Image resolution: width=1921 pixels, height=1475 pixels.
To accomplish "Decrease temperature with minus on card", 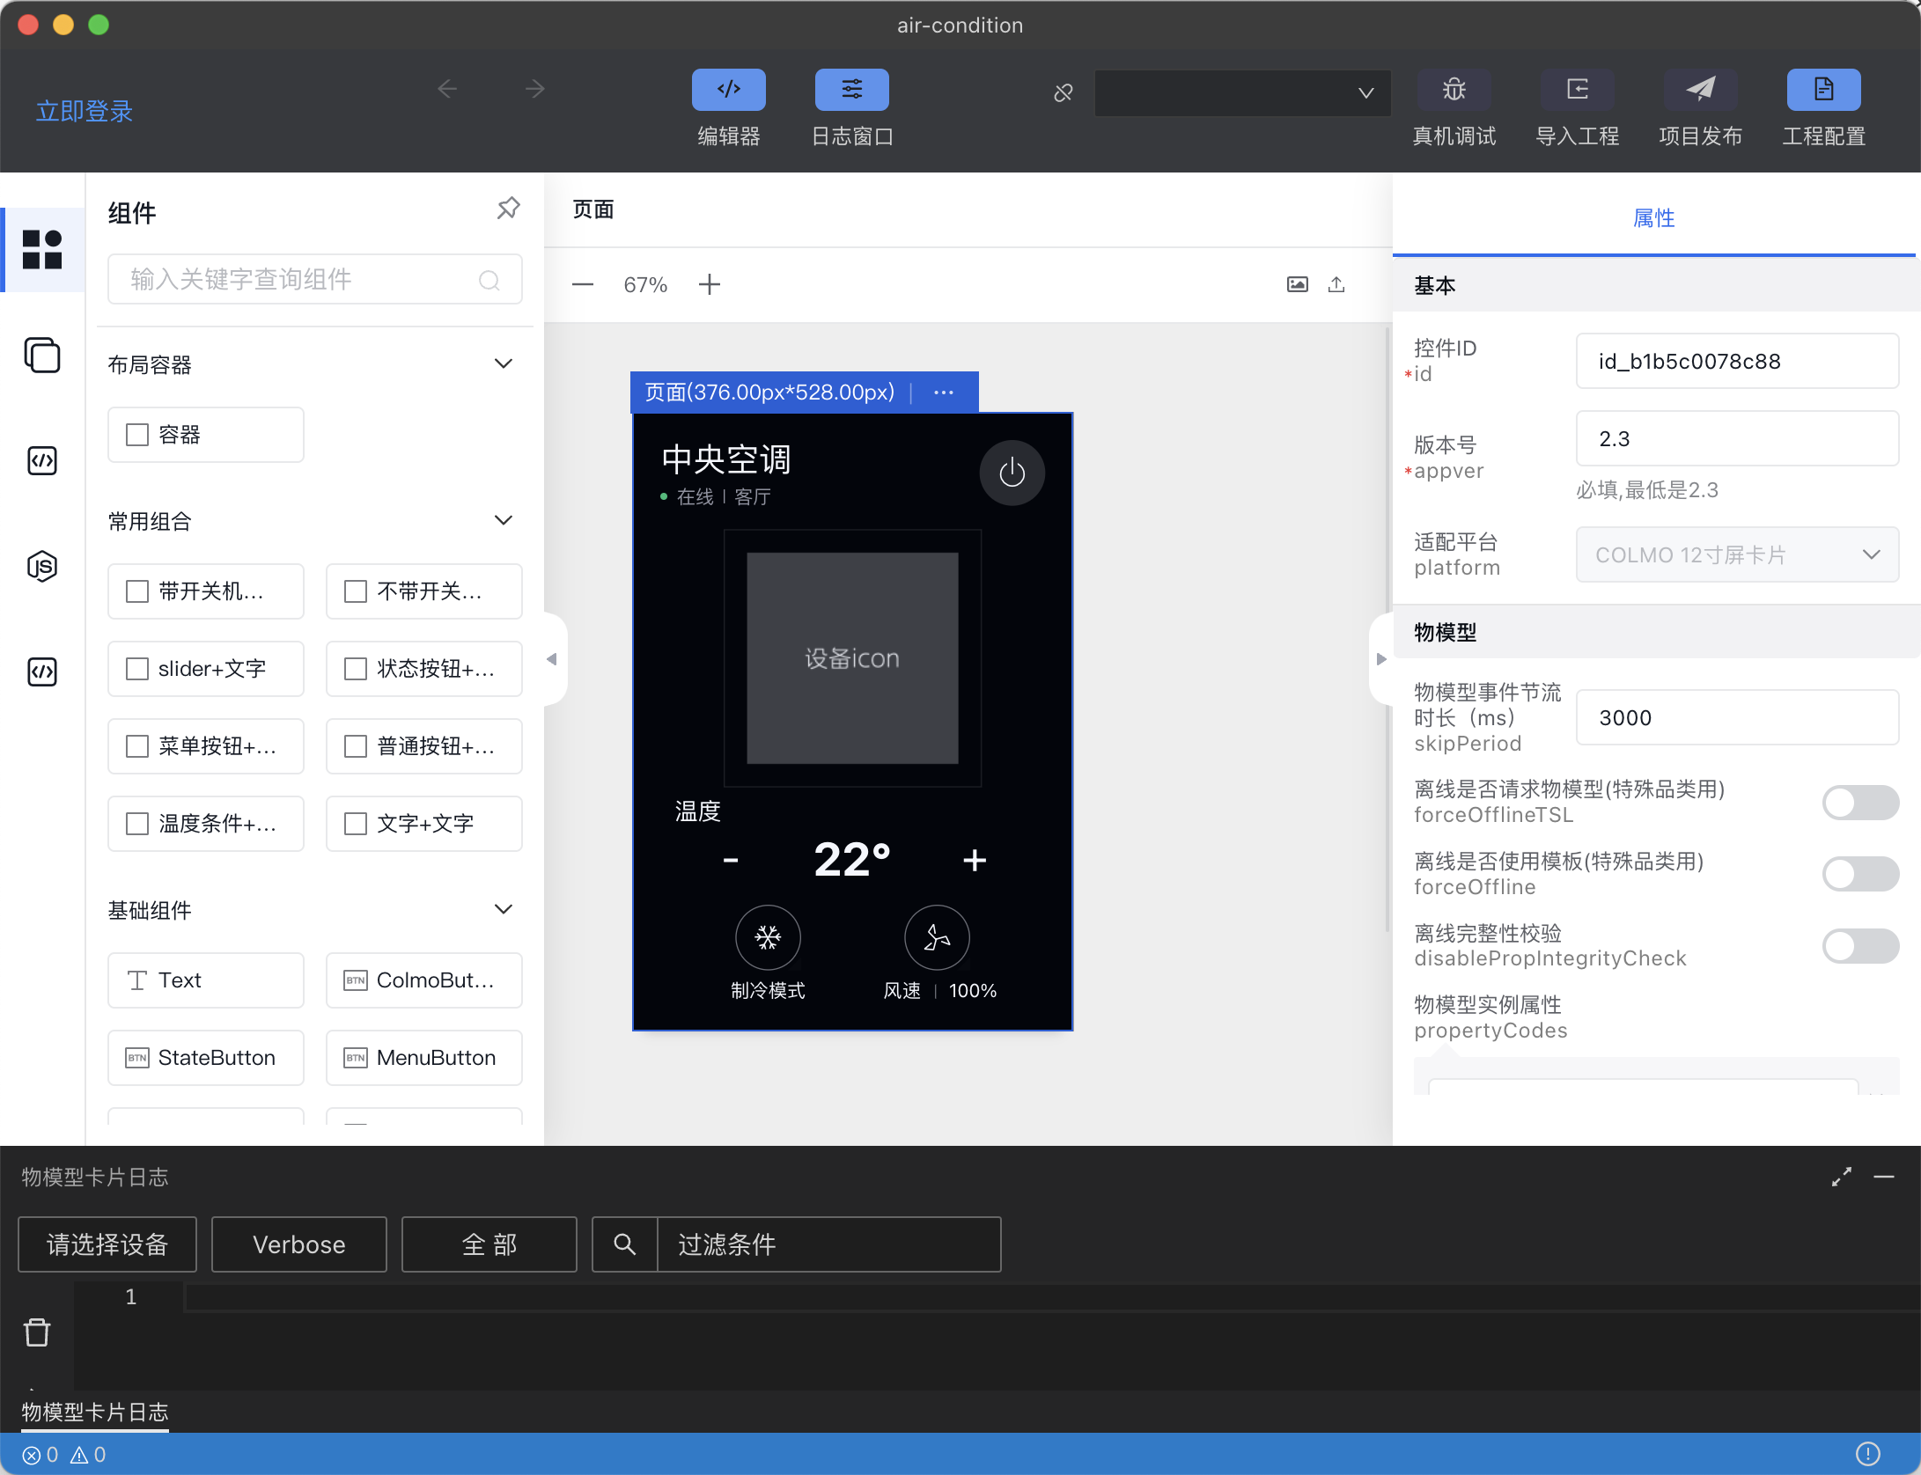I will [731, 860].
